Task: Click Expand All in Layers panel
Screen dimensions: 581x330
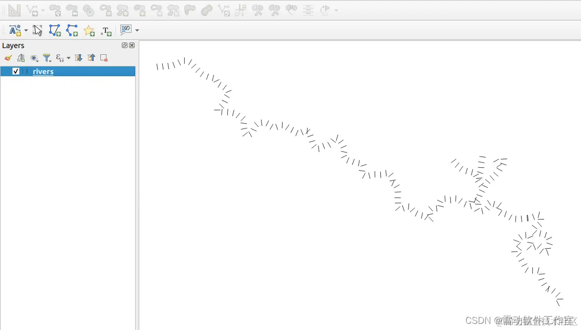Action: [78, 58]
